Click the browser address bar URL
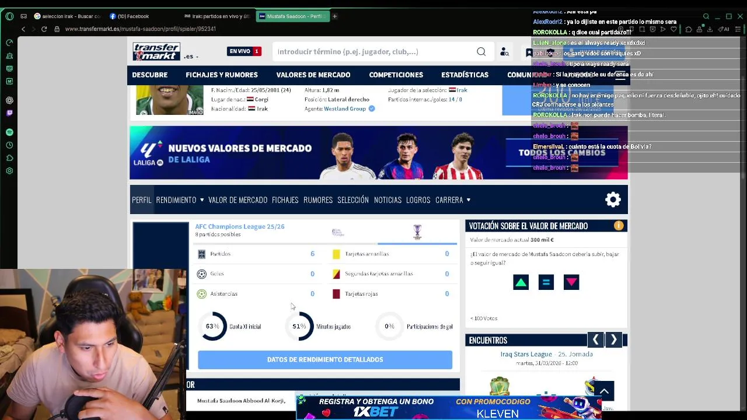This screenshot has height=420, width=747. click(x=141, y=29)
